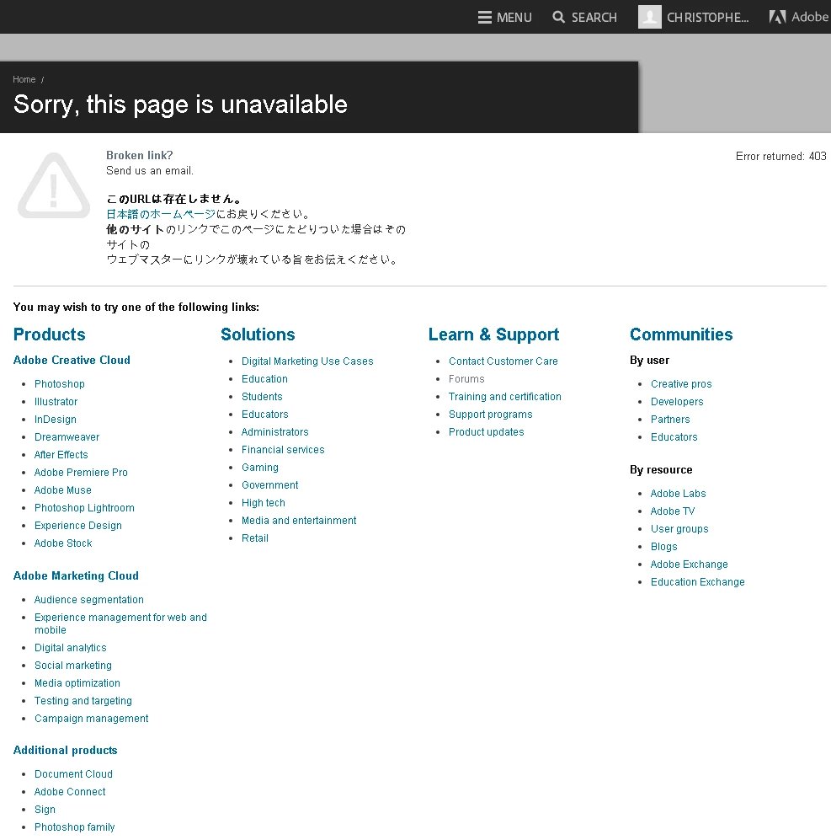The image size is (831, 840).
Task: Select the Students link
Action: point(262,397)
